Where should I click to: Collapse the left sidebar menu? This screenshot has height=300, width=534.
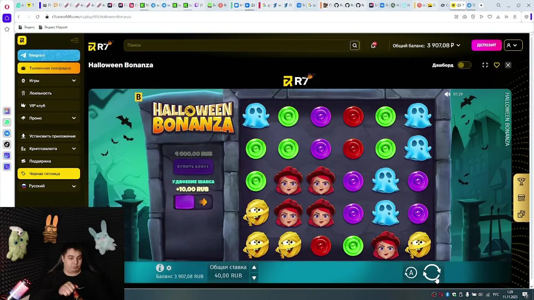(75, 40)
